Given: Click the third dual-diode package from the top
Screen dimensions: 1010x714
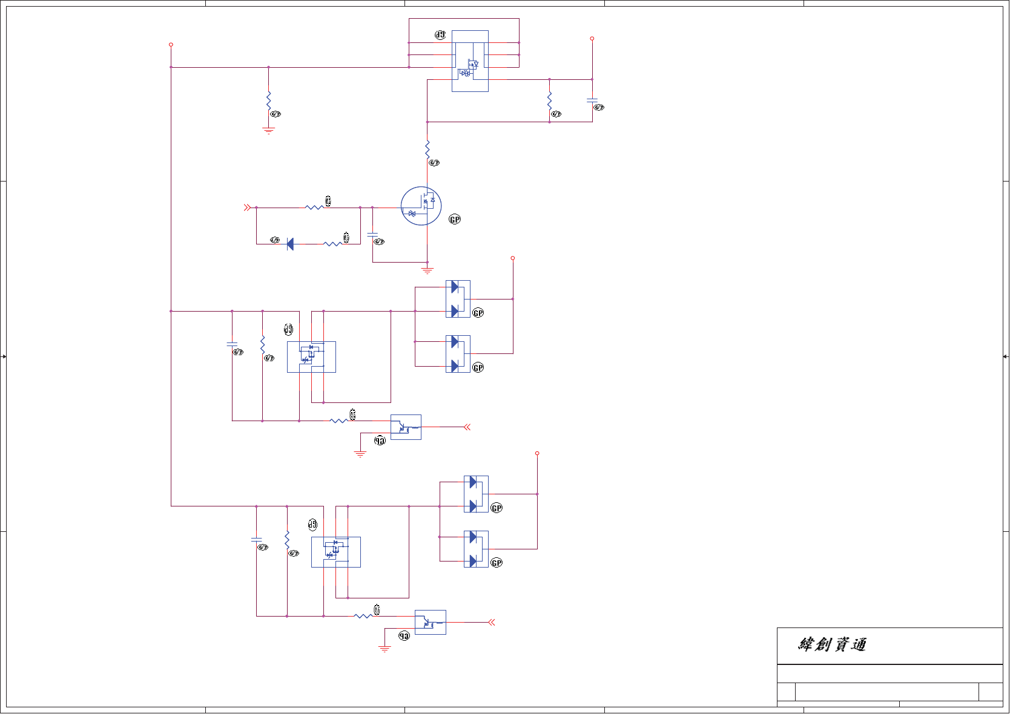Looking at the screenshot, I should pos(476,494).
